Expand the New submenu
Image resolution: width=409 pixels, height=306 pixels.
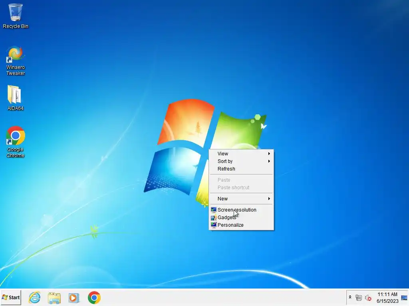[241, 199]
